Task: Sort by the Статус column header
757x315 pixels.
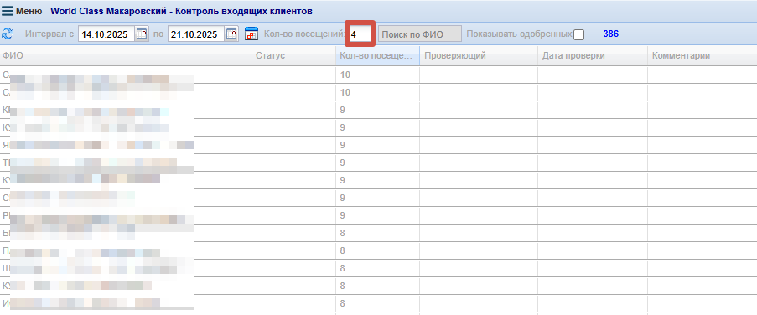Action: tap(293, 56)
